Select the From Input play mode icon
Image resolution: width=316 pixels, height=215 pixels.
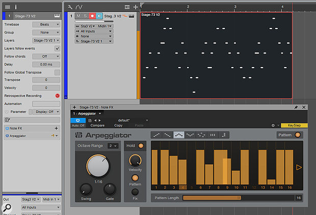click(x=224, y=135)
